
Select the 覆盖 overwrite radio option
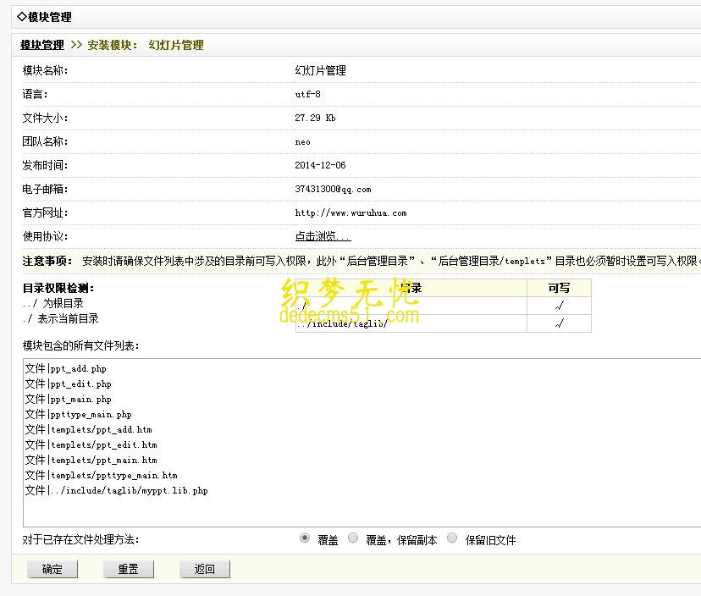[304, 538]
